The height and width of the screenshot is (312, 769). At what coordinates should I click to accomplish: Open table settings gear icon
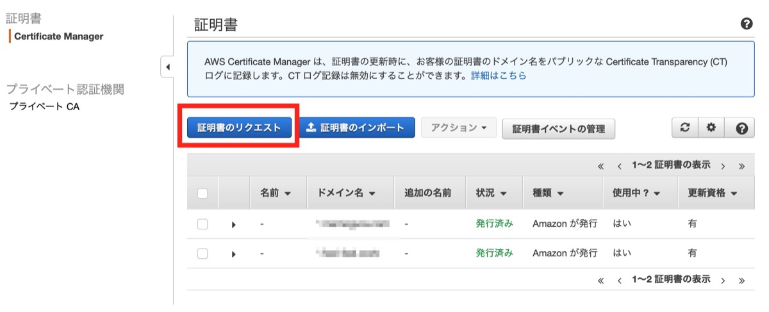coord(711,128)
